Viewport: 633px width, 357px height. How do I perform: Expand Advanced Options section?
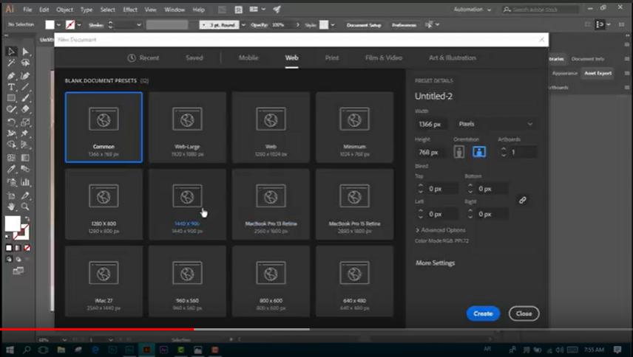pyautogui.click(x=441, y=230)
